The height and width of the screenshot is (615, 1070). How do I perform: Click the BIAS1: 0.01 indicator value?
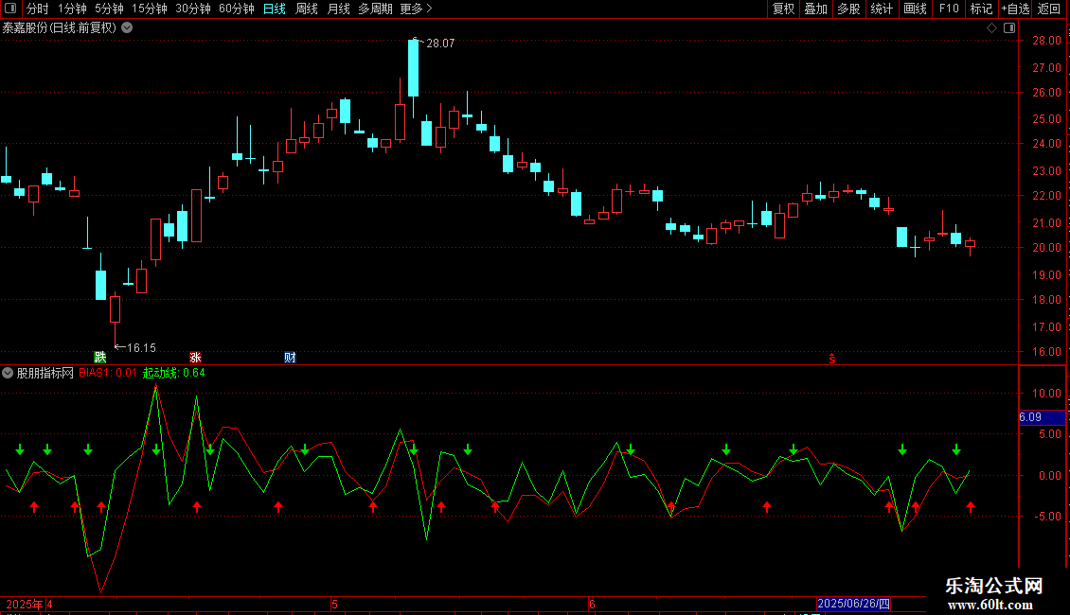pos(108,373)
